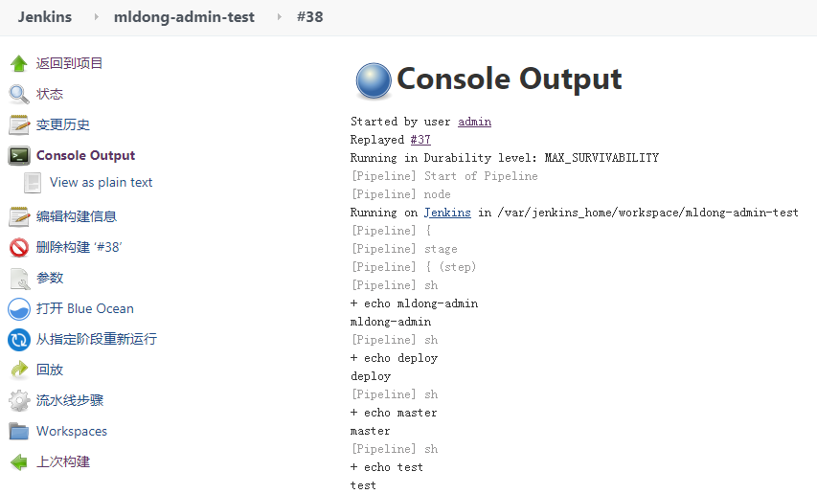Expand the arrow after Jenkins breadcrumb
Screen dimensions: 817x494
tap(96, 17)
